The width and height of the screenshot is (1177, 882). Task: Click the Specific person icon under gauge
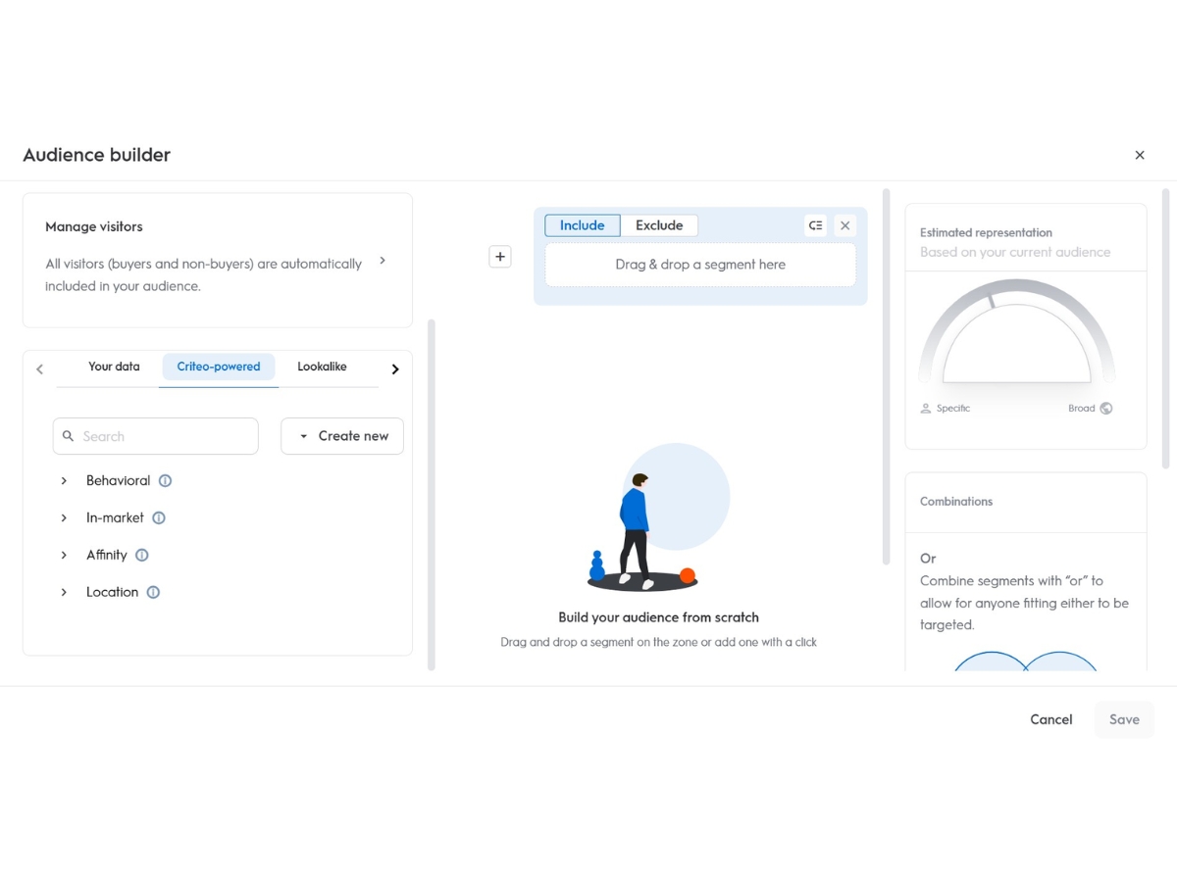tap(926, 409)
